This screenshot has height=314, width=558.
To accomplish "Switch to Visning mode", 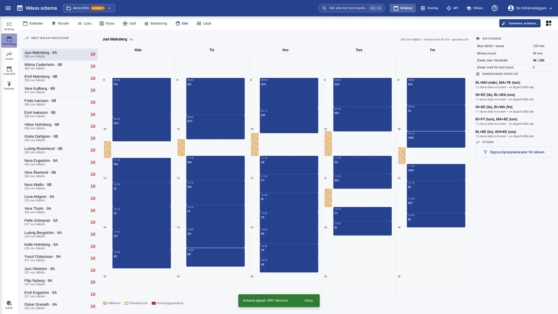I will [x=429, y=8].
